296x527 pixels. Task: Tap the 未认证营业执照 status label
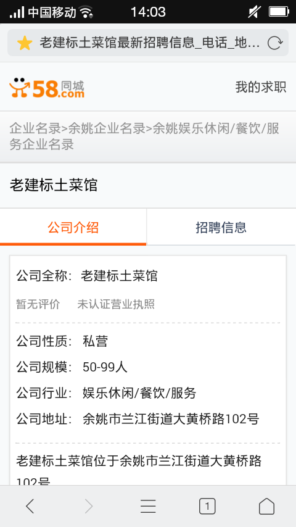coord(116,304)
